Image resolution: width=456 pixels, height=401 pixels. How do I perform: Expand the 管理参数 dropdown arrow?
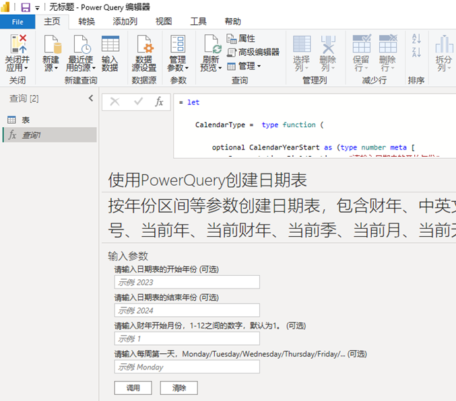[187, 68]
